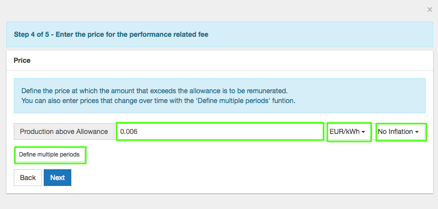Close the dialog with the X icon
Viewport: 438px width, 209px height.
(430, 9)
